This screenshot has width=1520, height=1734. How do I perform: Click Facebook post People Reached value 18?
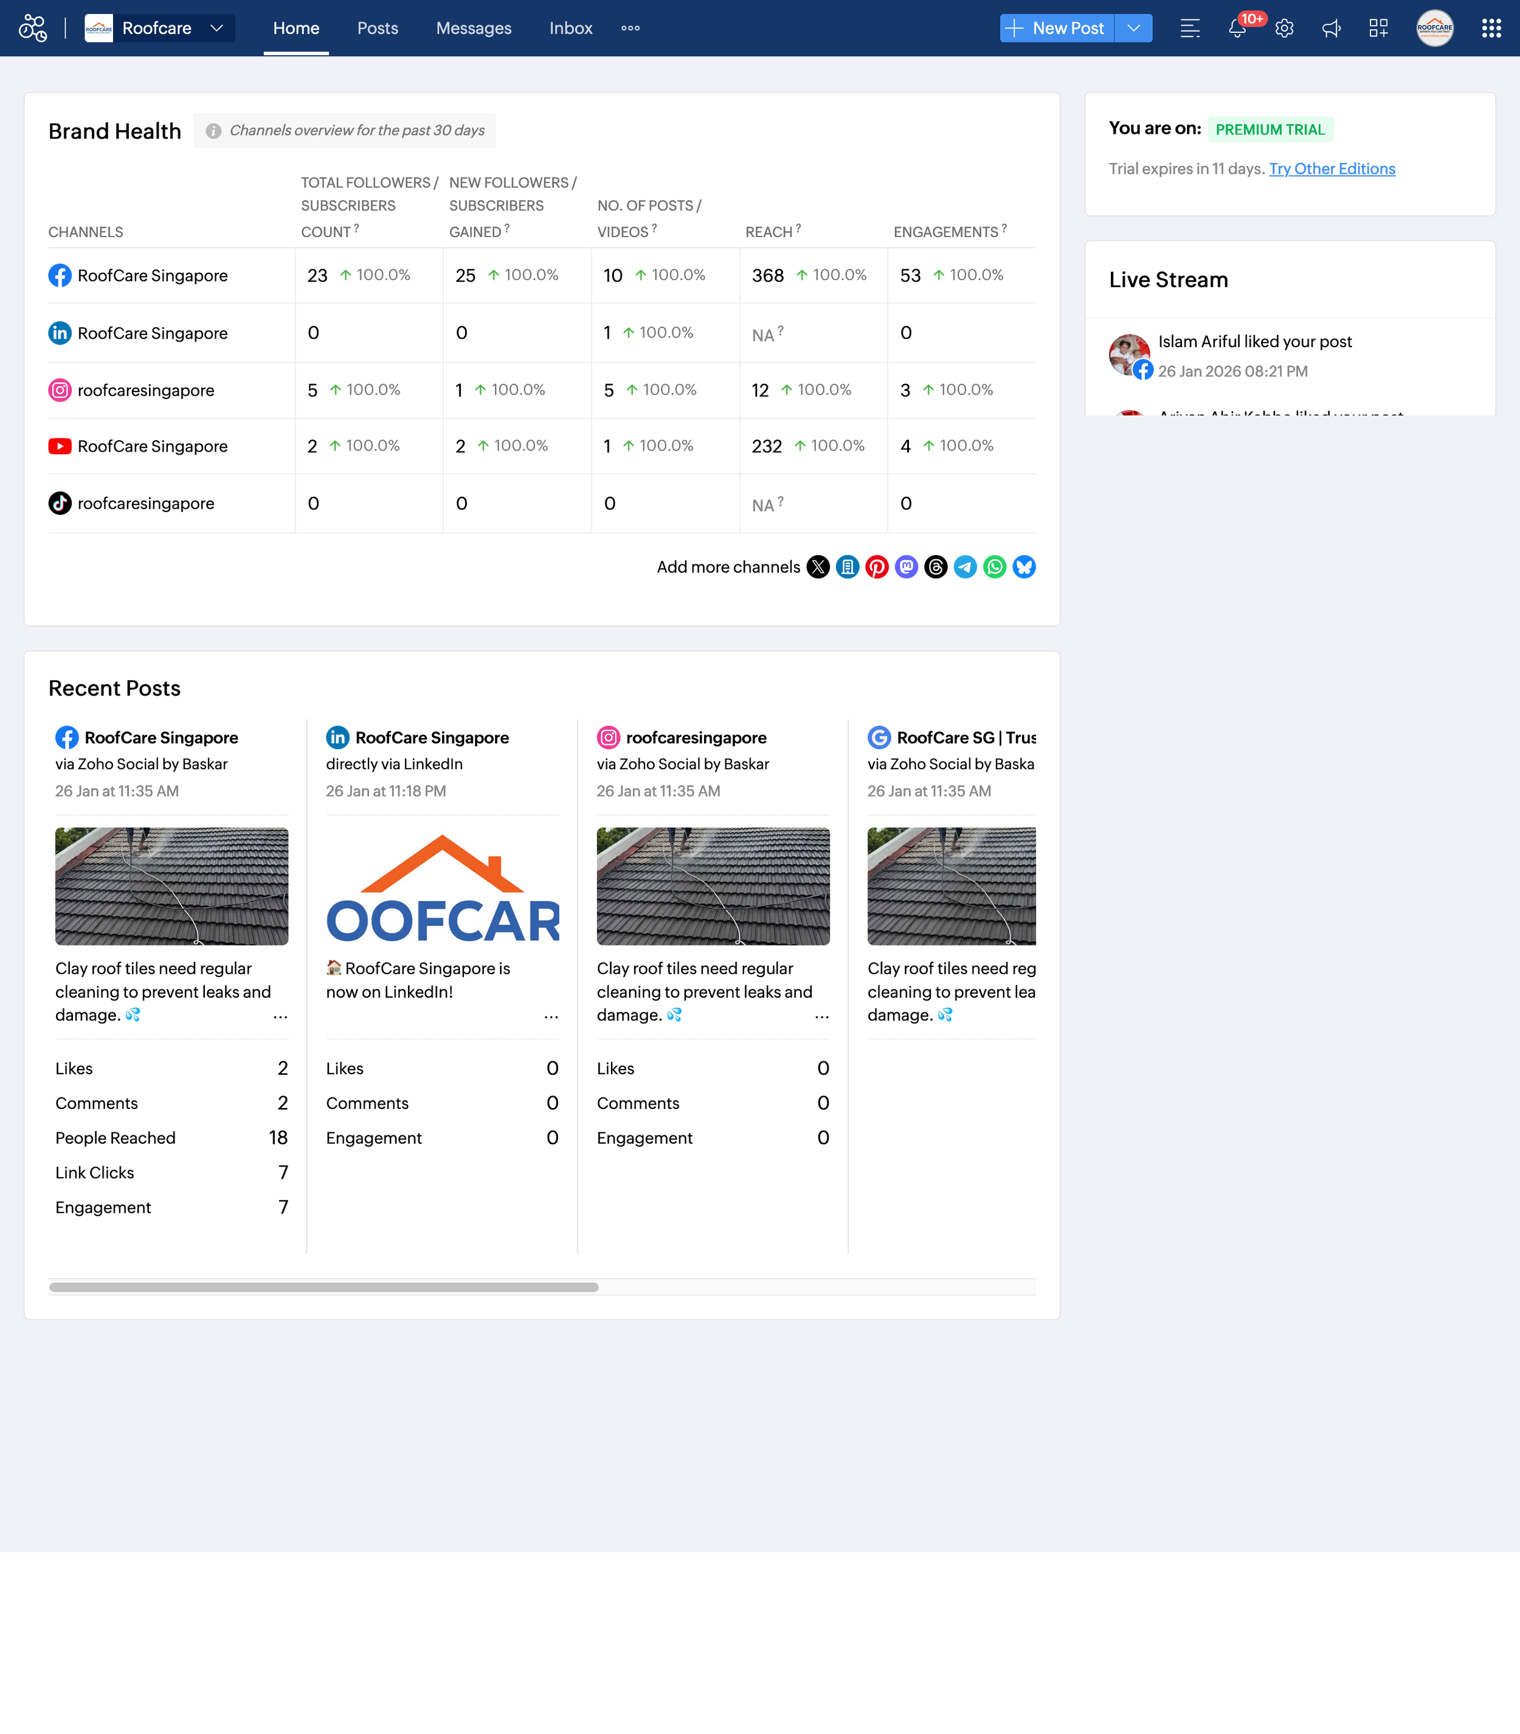pos(278,1138)
